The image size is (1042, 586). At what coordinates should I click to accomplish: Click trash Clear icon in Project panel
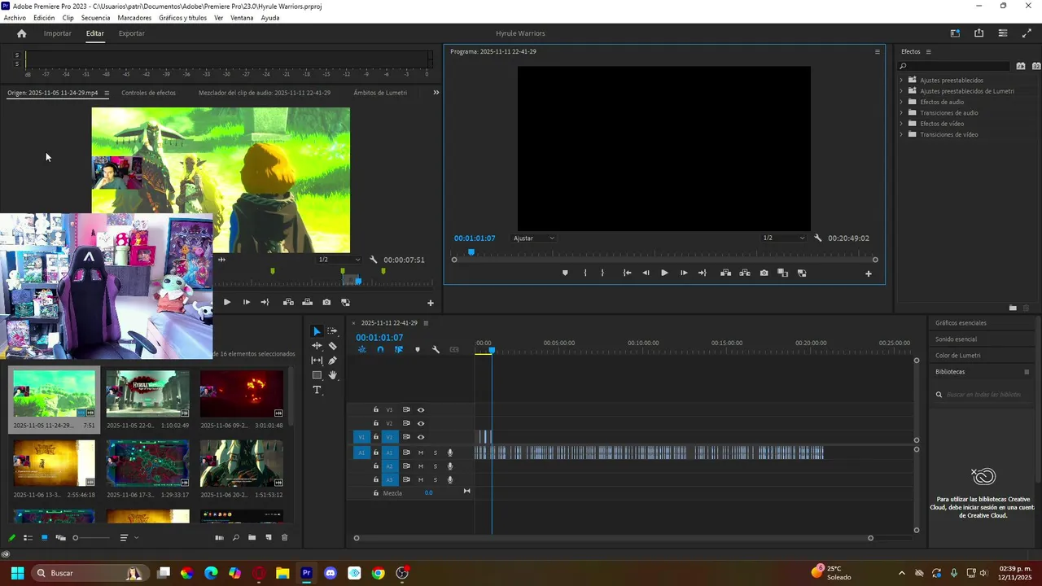coord(284,538)
